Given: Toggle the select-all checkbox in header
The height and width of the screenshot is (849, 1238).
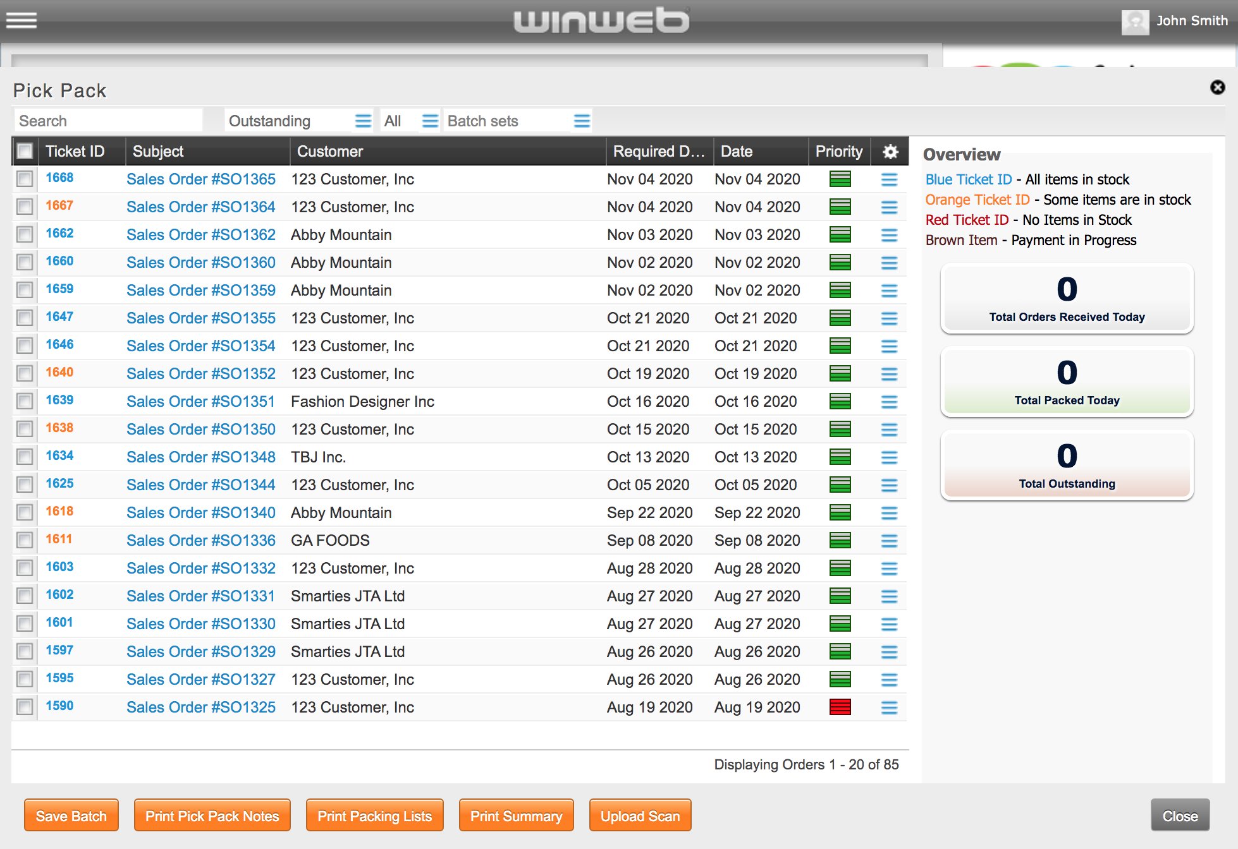Looking at the screenshot, I should point(25,152).
